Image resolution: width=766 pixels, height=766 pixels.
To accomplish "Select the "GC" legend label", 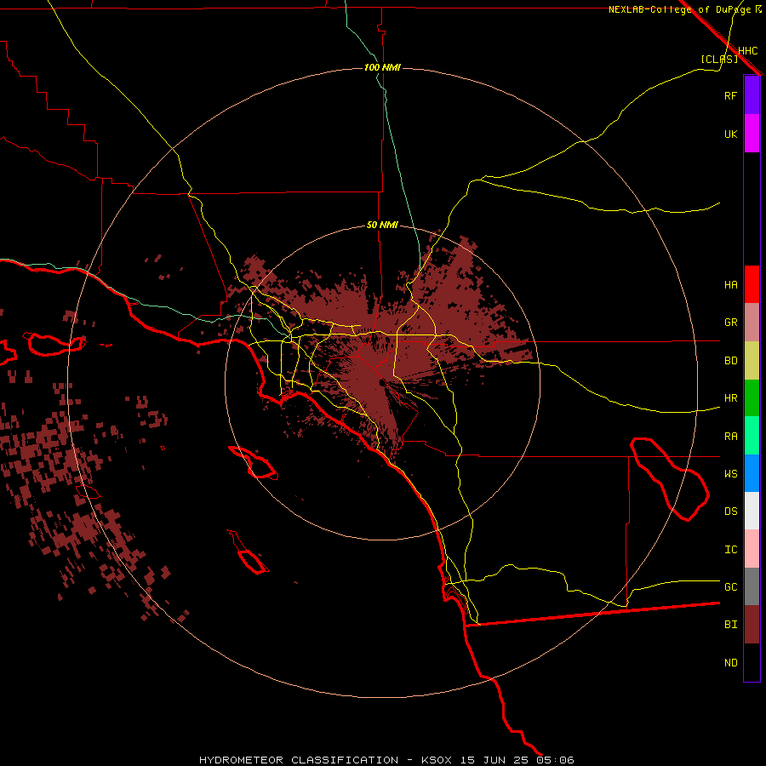I will [x=730, y=587].
